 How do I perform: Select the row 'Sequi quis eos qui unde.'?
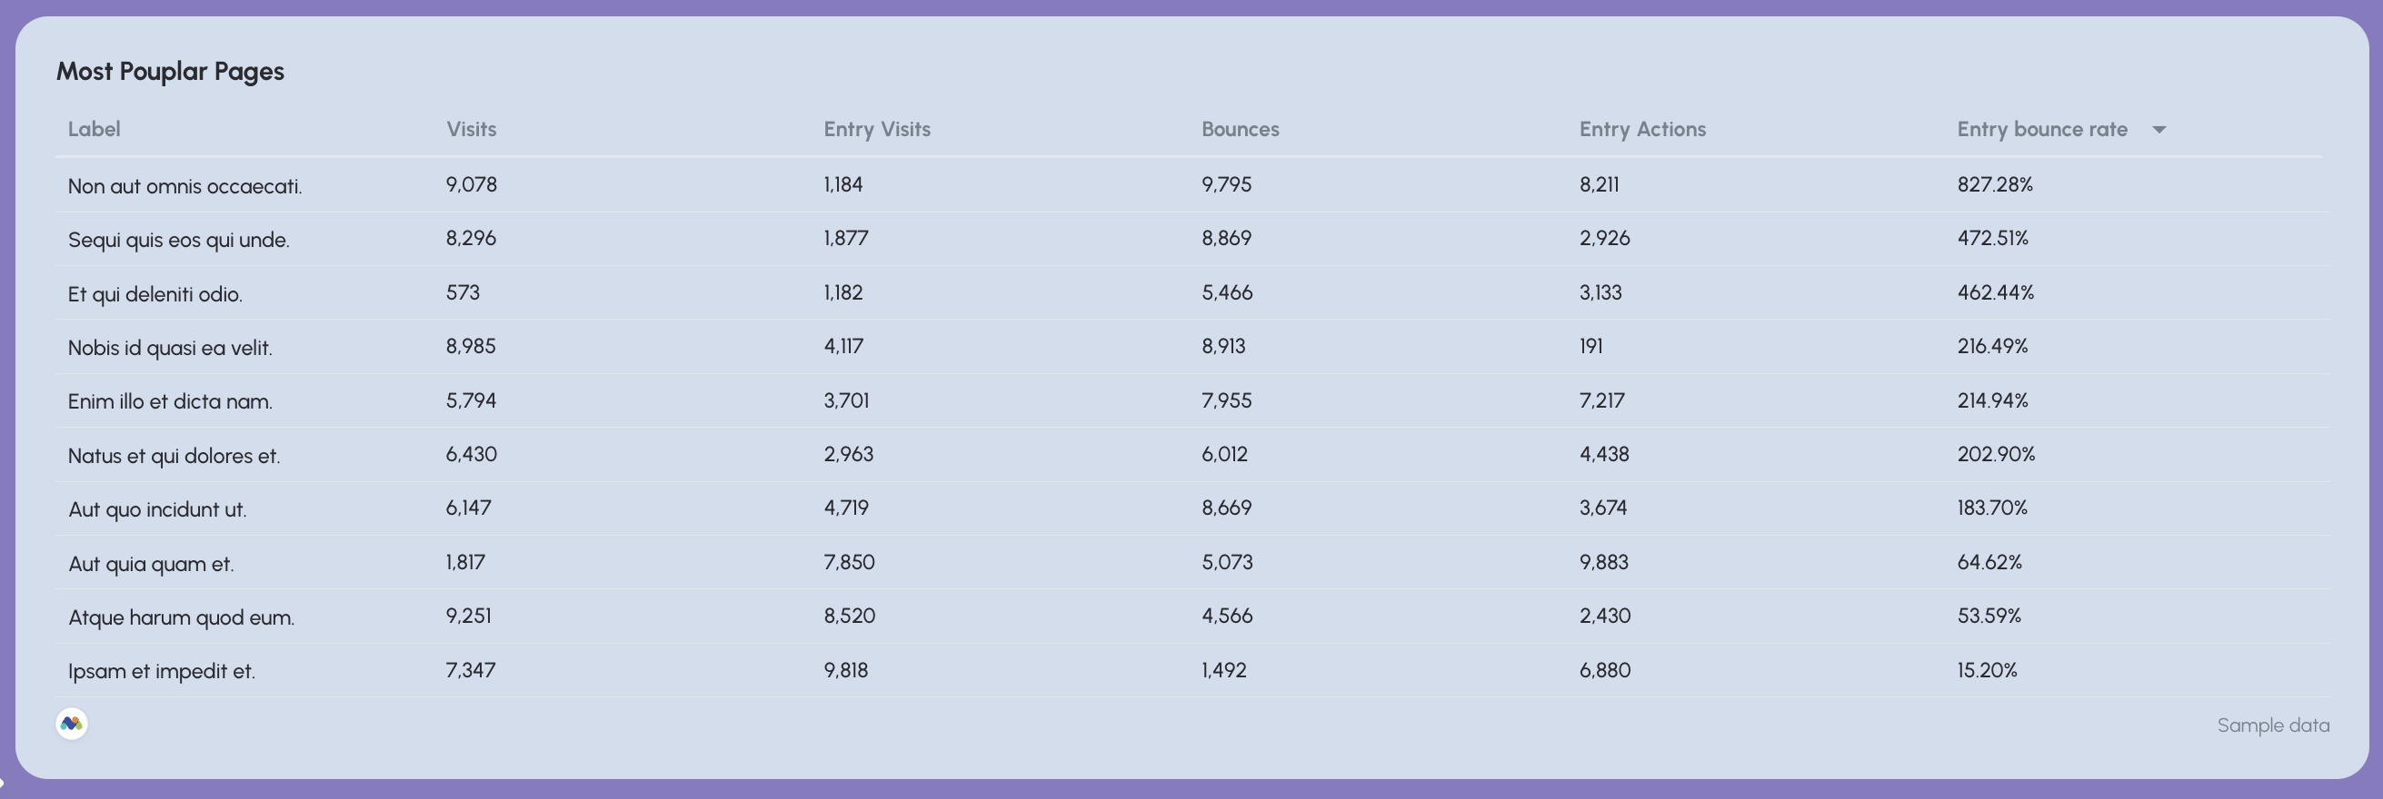tap(177, 239)
